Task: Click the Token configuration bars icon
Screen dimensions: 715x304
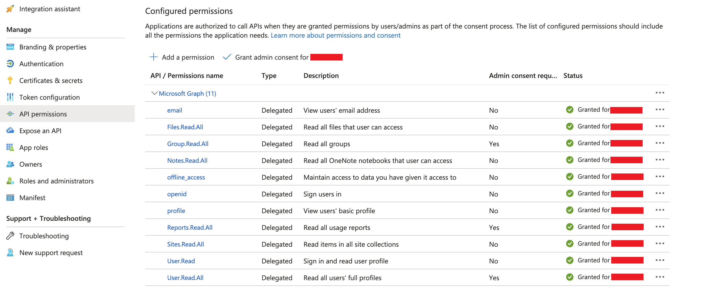Action: click(10, 97)
